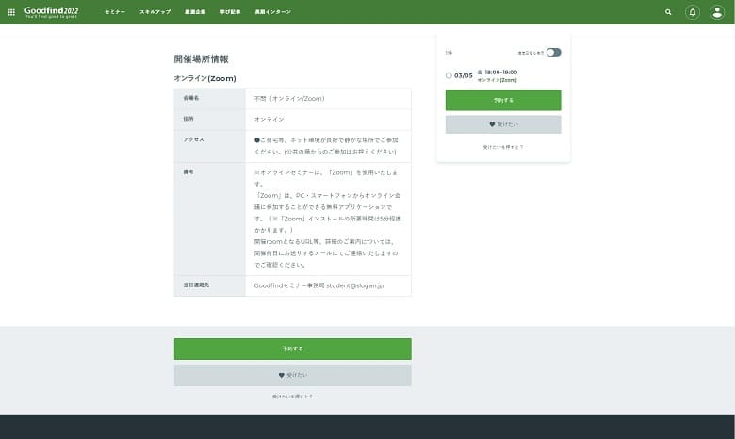Click the help link below the bottom 受けたい button
Viewport: 735px width, 439px height.
292,397
